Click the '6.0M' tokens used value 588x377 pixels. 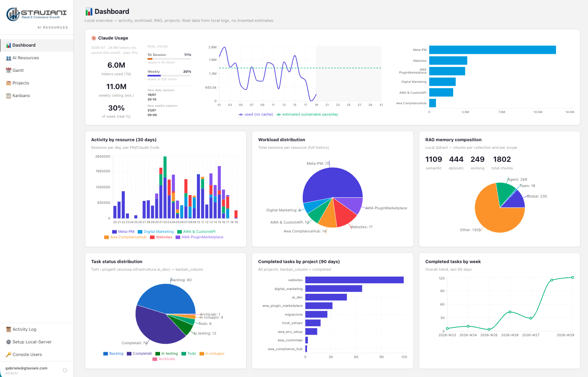click(x=116, y=65)
